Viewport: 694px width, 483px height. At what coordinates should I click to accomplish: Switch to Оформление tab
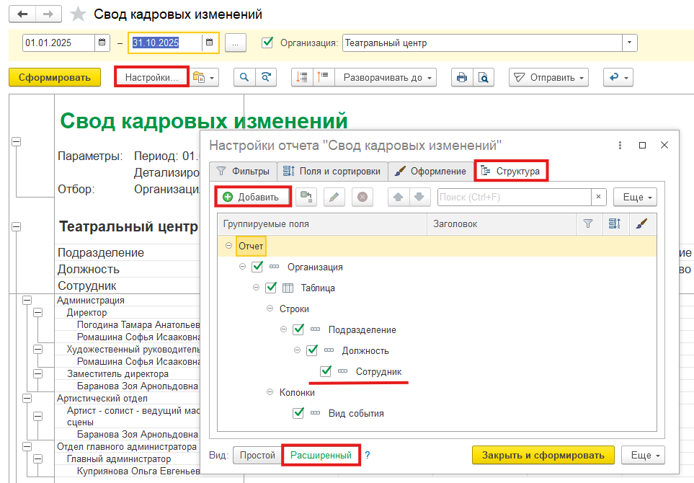pyautogui.click(x=430, y=172)
